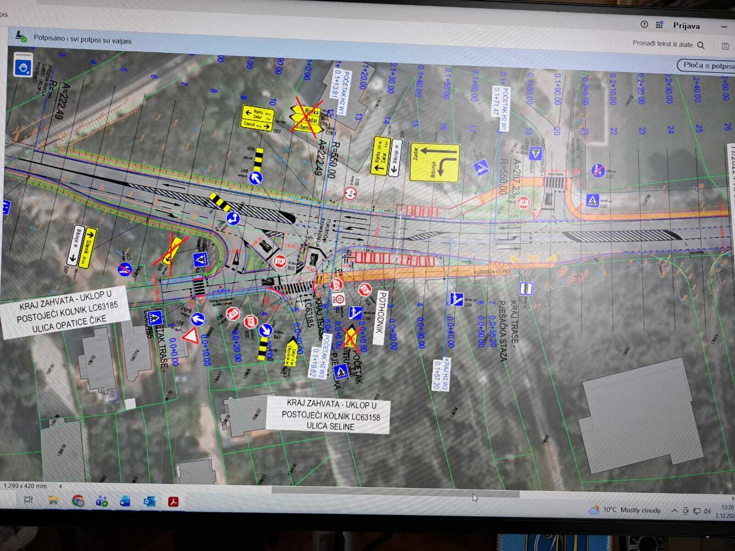Expand the hidden system tray icons chevron
This screenshot has width=735, height=551.
click(x=674, y=511)
